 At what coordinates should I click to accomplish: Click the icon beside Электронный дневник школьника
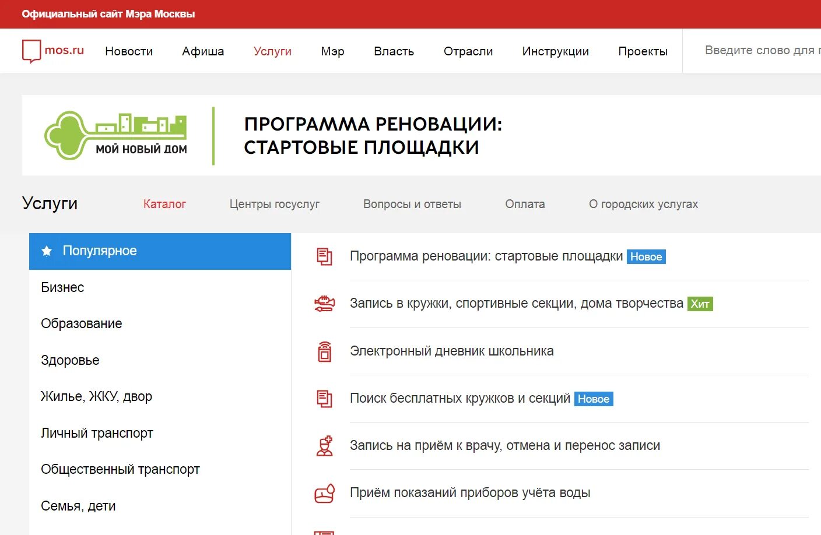[324, 351]
